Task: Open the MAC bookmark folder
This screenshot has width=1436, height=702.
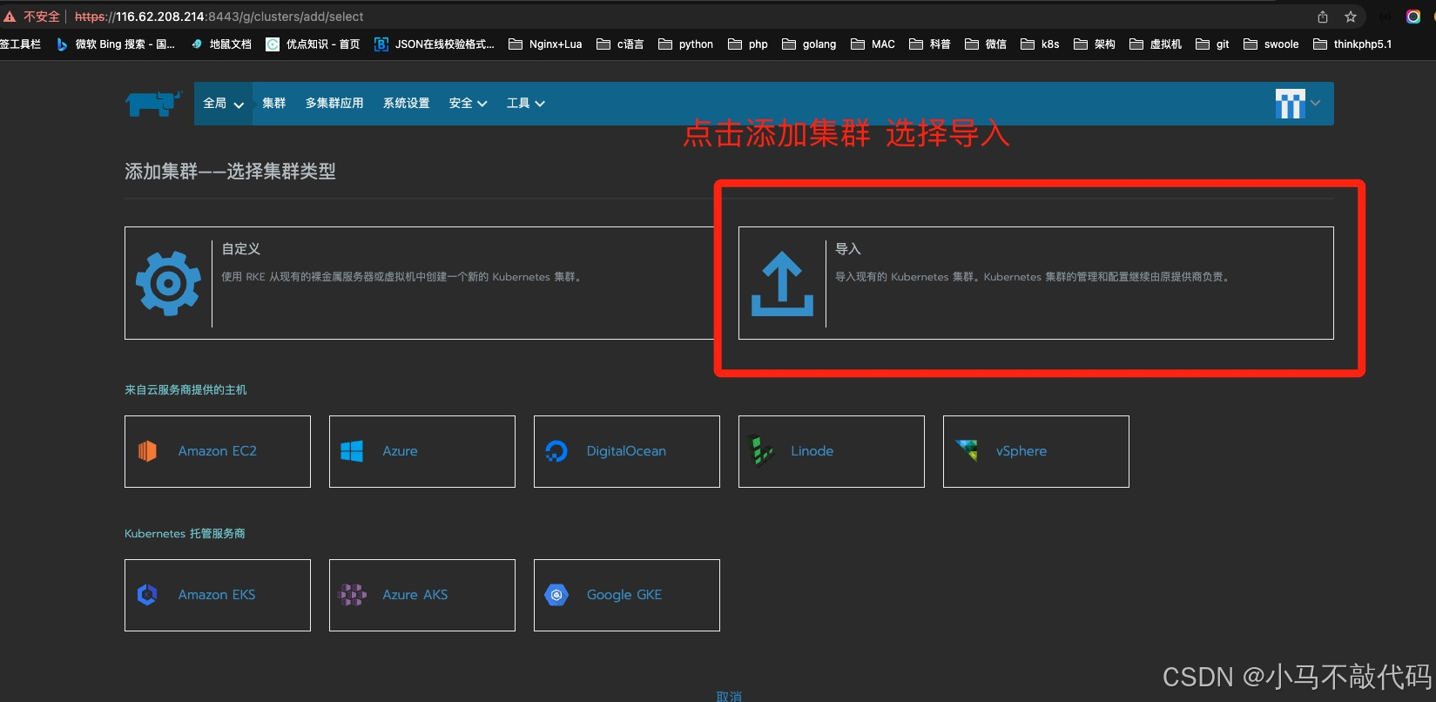Action: (873, 44)
